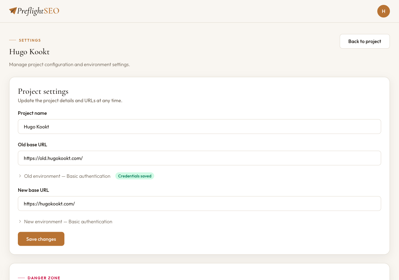Select the DANGER ZONE section heading
Viewport: 399px width, 280px height.
point(44,278)
